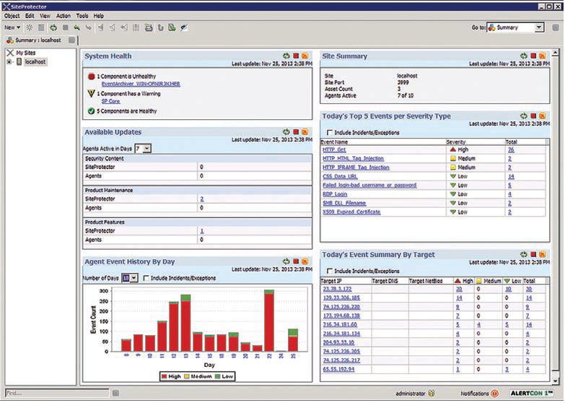The width and height of the screenshot is (565, 403).
Task: Expand the localhost tree node
Action: tap(9, 62)
